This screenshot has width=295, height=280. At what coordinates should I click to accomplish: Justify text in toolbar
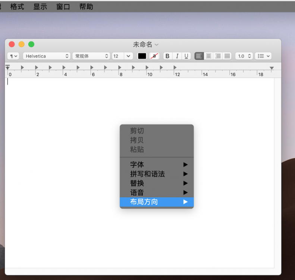click(227, 56)
